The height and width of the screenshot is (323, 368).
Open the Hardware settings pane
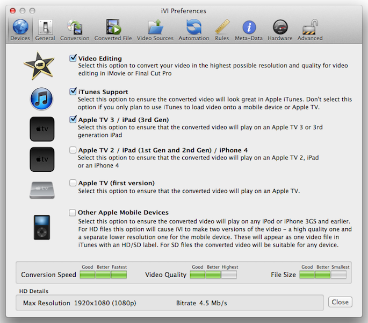[x=280, y=29]
